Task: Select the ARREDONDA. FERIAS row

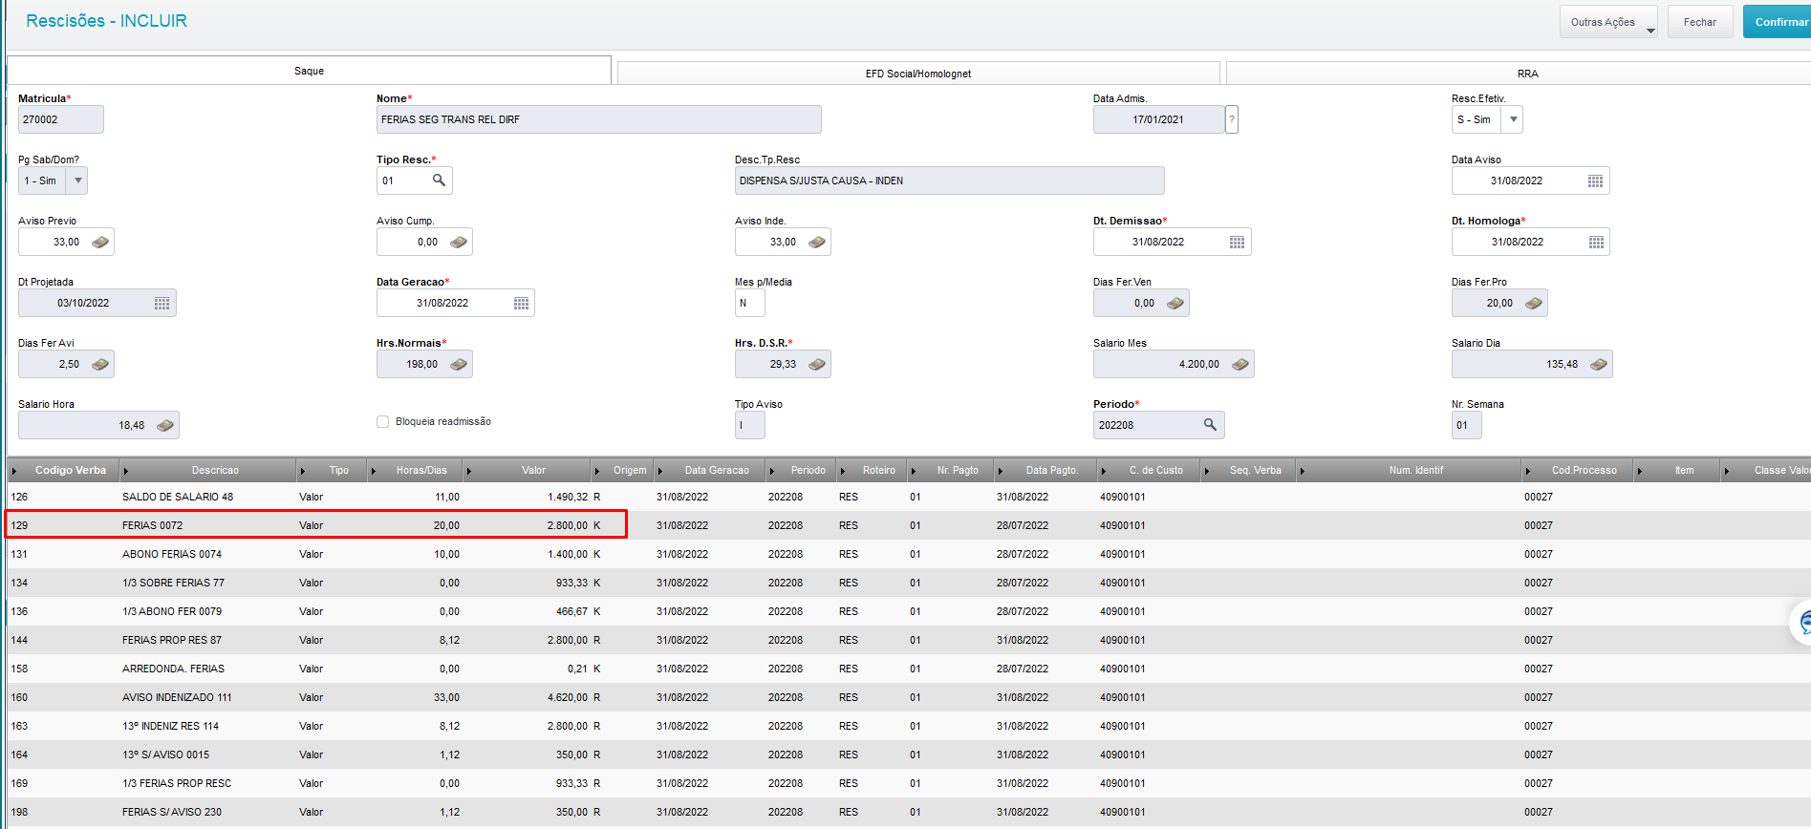Action: point(908,669)
